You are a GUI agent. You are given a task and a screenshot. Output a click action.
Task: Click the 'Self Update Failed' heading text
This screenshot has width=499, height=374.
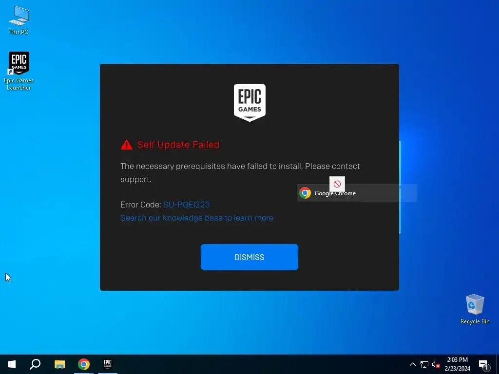pos(178,145)
